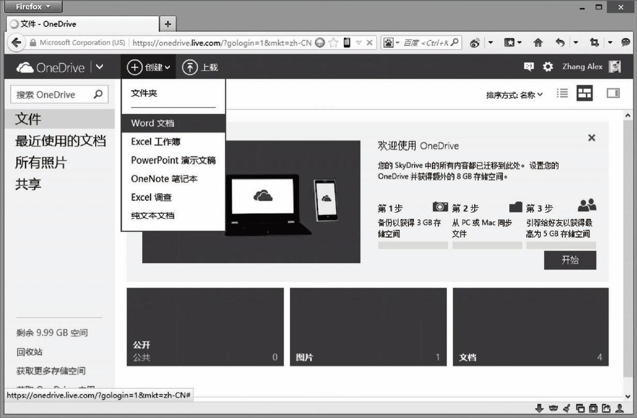This screenshot has height=418, width=637.
Task: Click the undo closed tab arrow icon
Action: 560,43
